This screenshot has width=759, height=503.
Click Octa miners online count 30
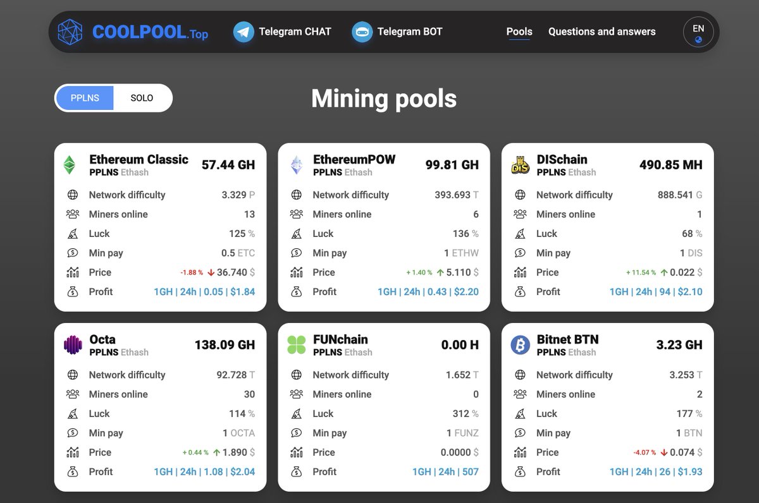pos(249,394)
